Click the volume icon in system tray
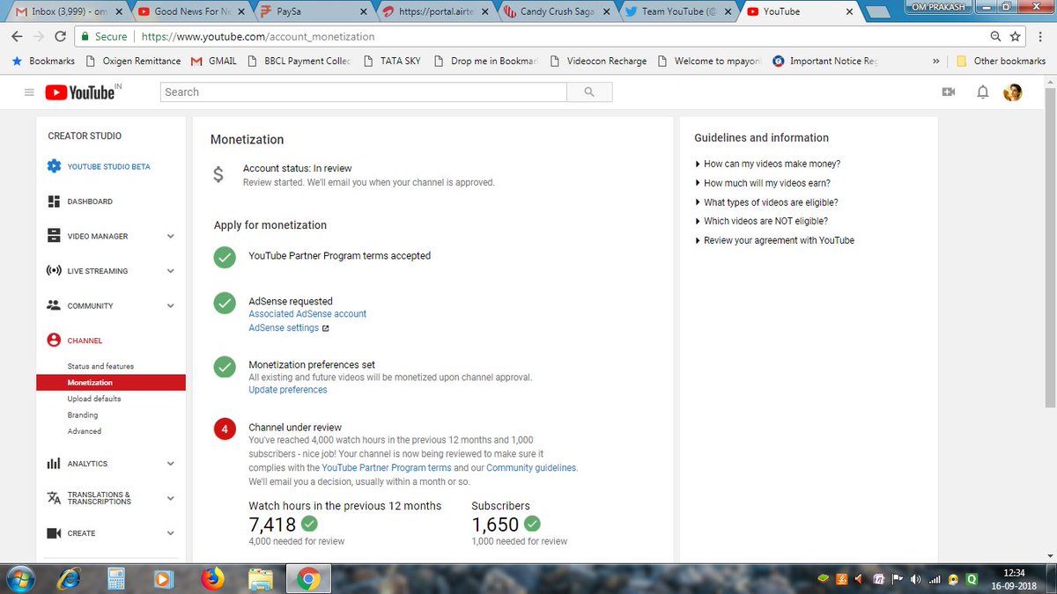Screen dimensions: 1057x594 click(x=916, y=579)
